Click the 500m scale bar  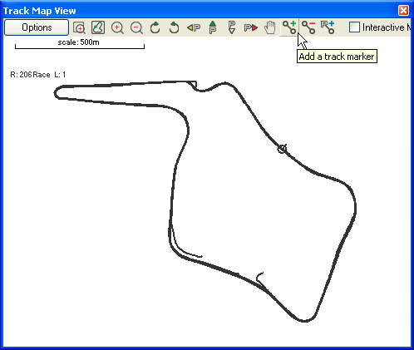point(80,44)
